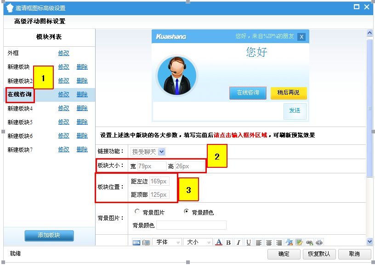Open the 链接功能 dropdown showing 接受聊天
375x265 pixels.
148,152
